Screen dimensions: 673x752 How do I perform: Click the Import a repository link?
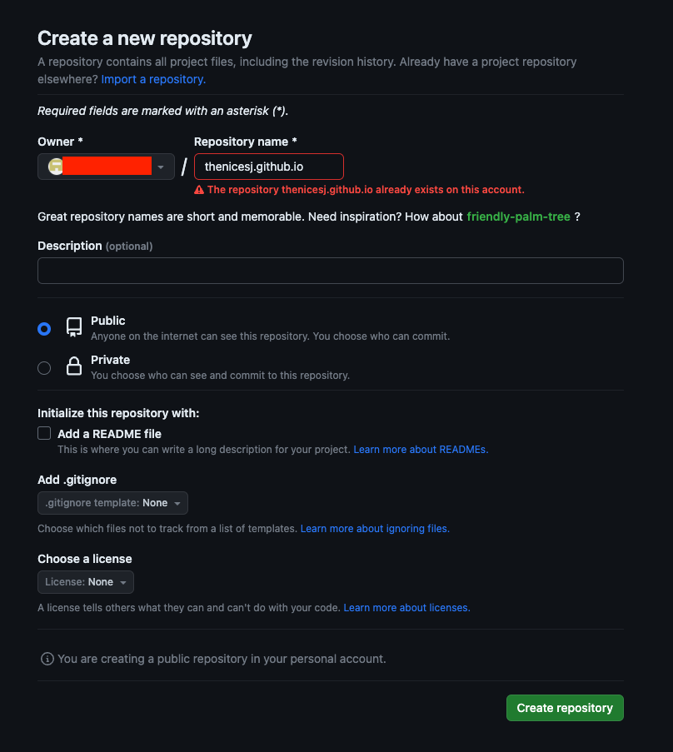(152, 79)
